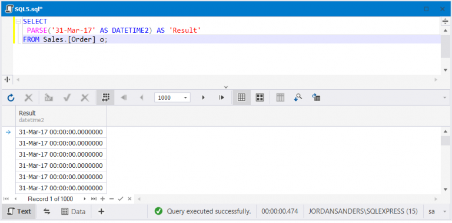Place the cursor on [Order] in the FROM line
Screen dimensions: 452x223
81,39
